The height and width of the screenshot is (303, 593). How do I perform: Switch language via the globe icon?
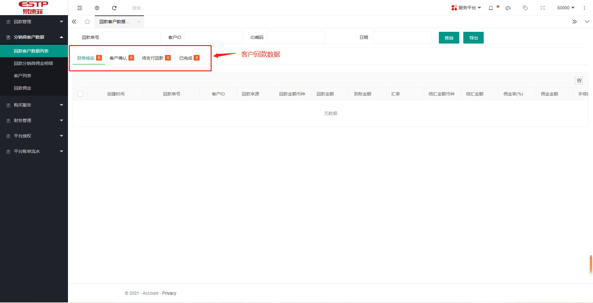point(97,8)
